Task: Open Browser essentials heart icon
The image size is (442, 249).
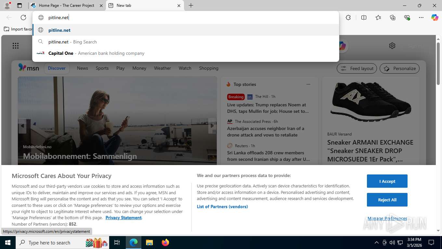Action: (x=407, y=18)
